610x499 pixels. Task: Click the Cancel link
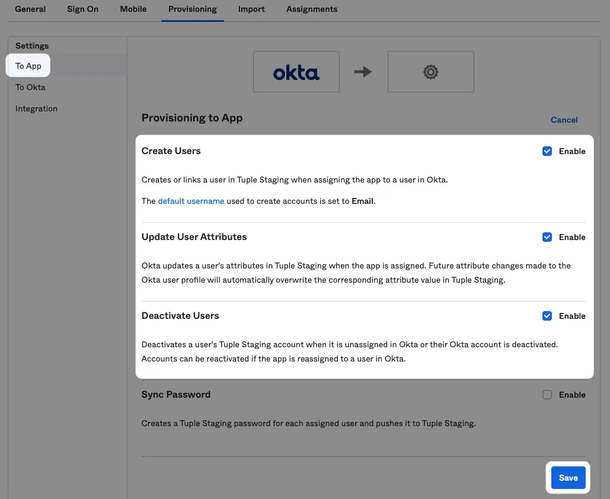pos(563,120)
